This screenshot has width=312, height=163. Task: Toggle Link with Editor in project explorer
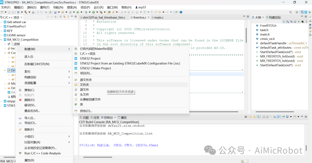64,17
